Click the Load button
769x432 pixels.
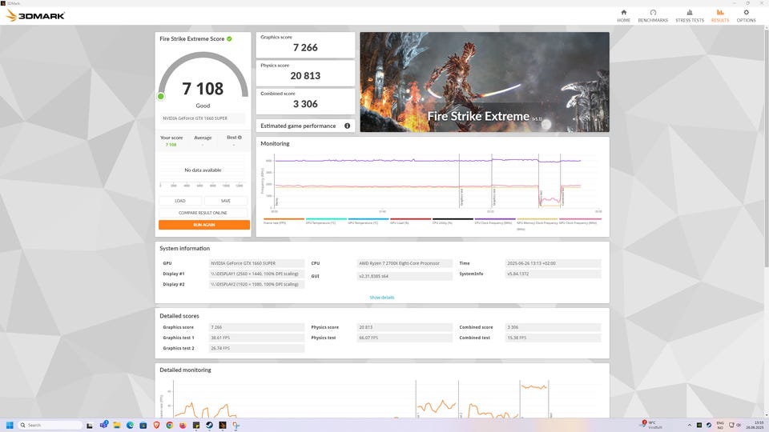(180, 201)
